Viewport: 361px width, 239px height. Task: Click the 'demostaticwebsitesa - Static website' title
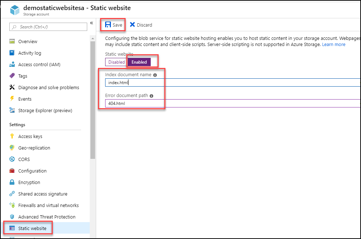pos(77,8)
